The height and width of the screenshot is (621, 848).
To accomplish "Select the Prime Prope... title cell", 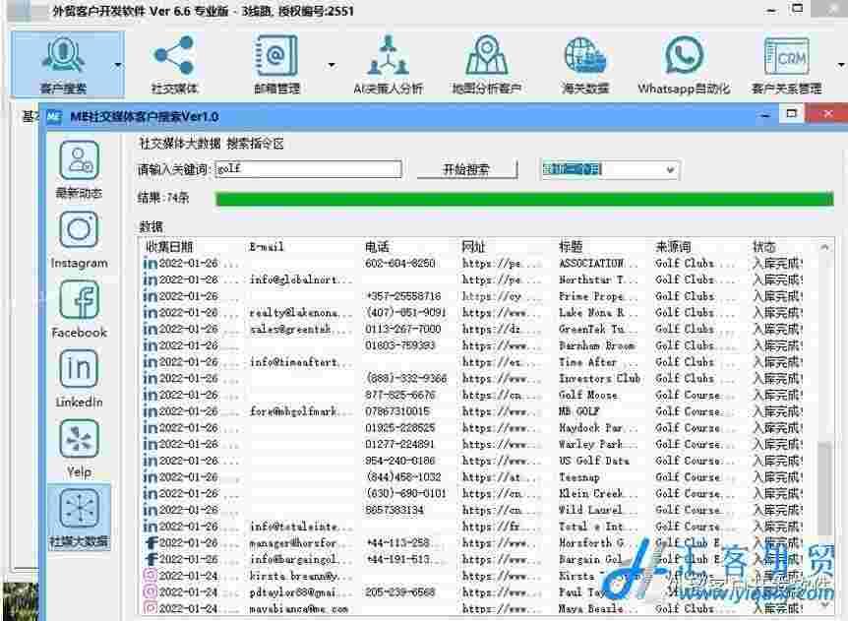I will pyautogui.click(x=598, y=296).
